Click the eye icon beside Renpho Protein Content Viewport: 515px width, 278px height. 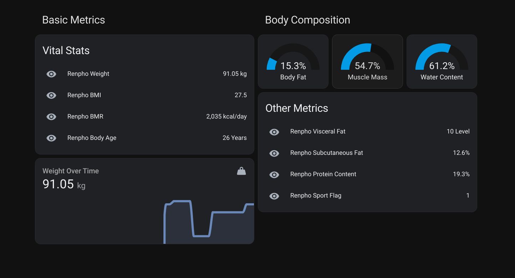pyautogui.click(x=274, y=174)
